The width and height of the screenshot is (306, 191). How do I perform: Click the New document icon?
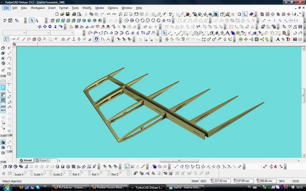[57, 14]
